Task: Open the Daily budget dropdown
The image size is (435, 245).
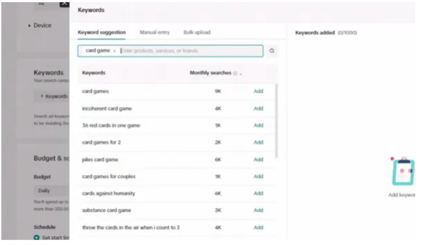Action: click(x=51, y=191)
